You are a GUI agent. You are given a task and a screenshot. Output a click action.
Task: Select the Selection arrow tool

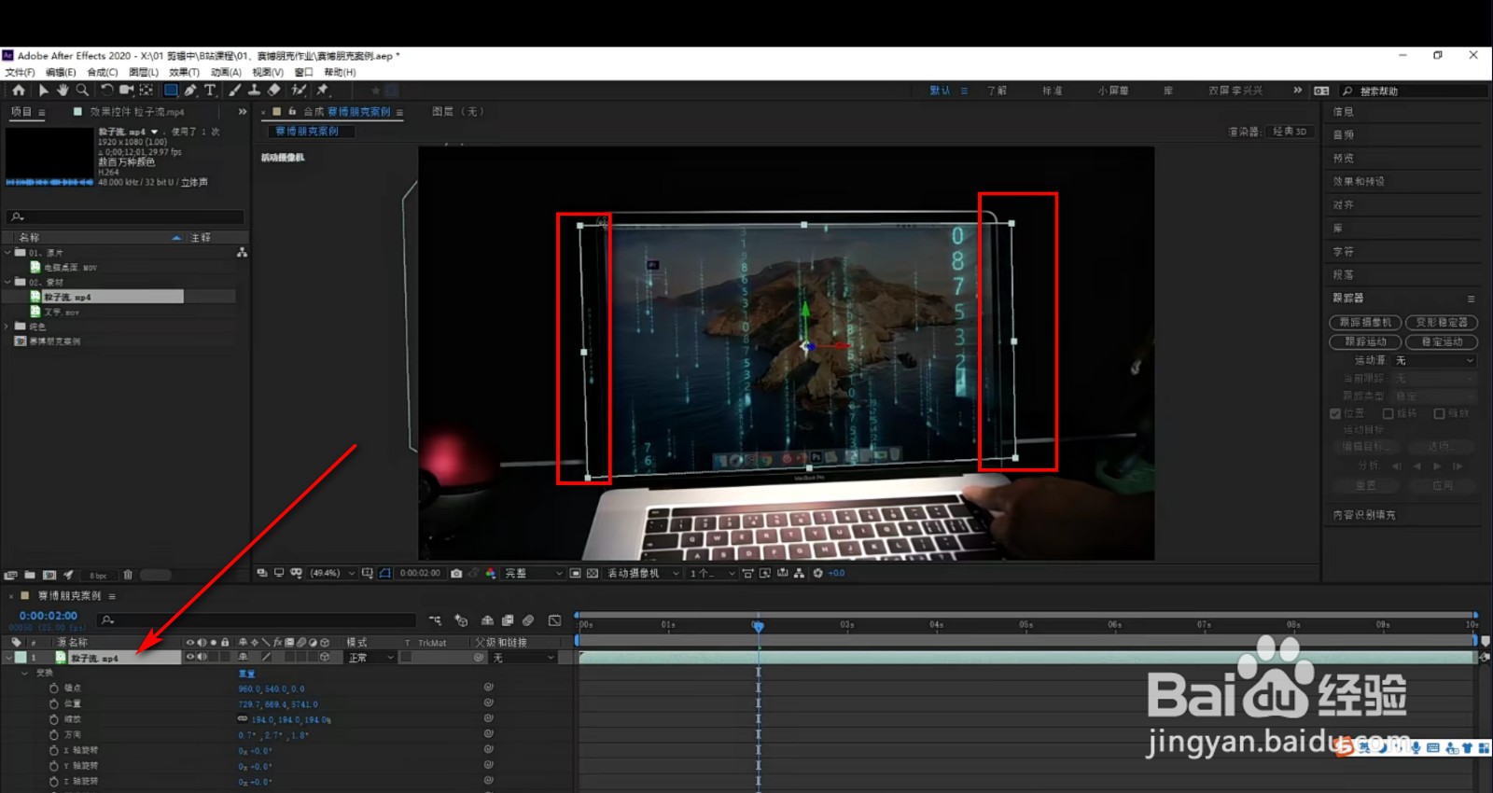point(43,90)
